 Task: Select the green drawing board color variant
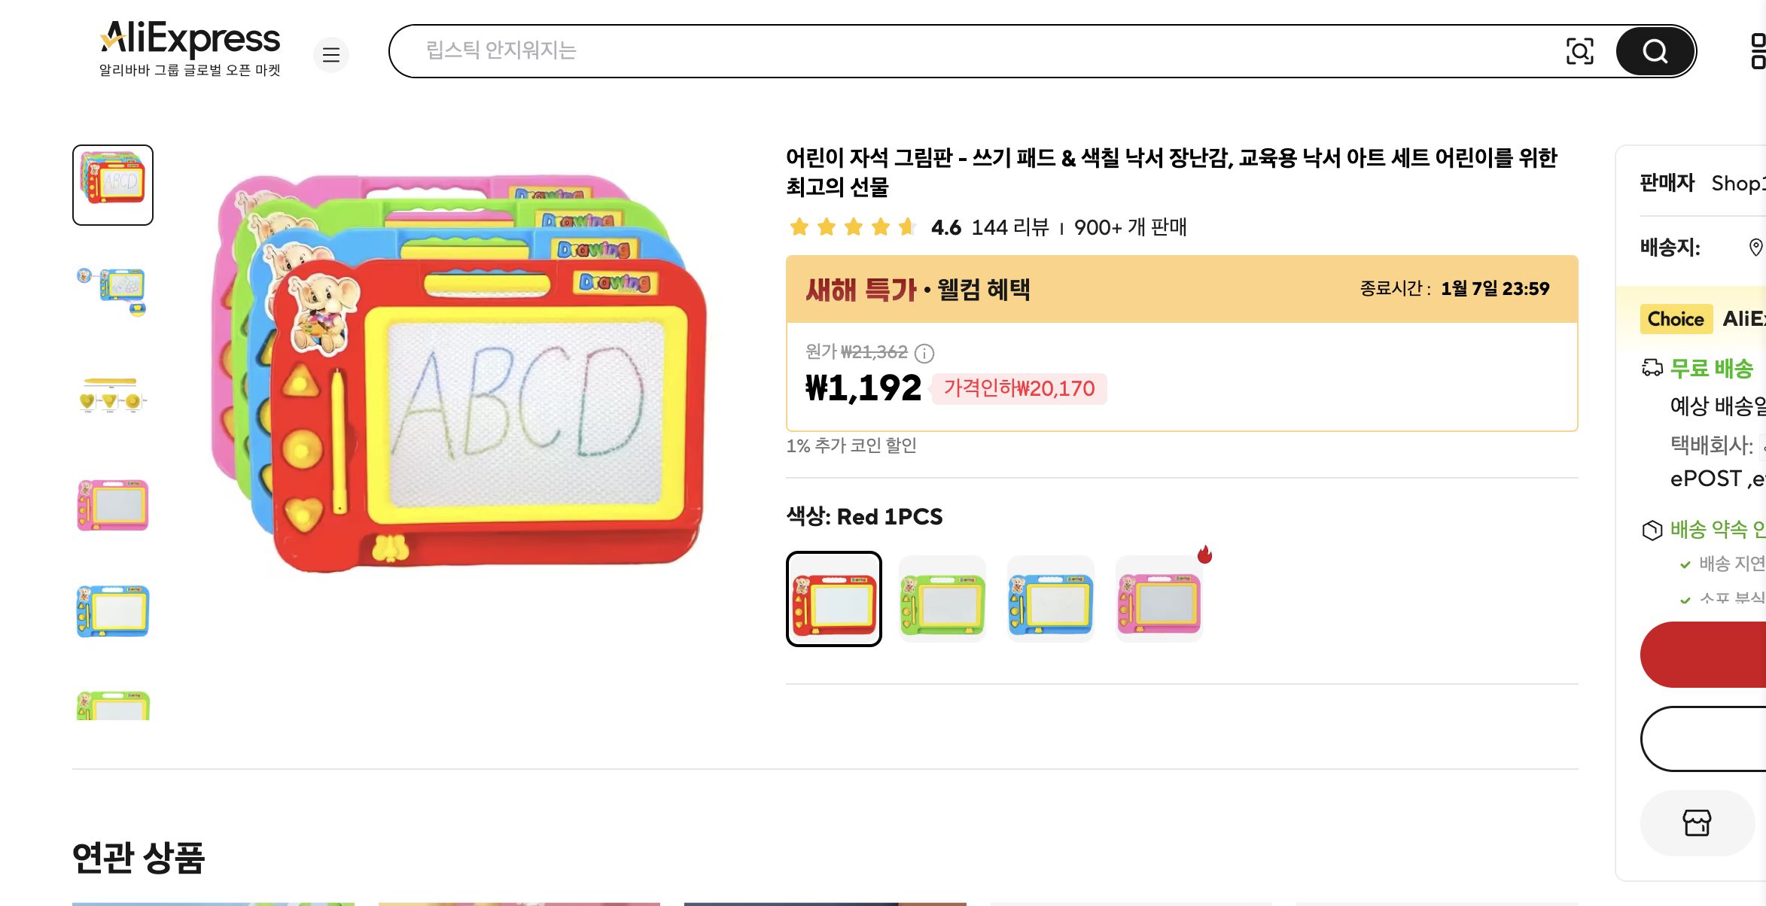tap(942, 598)
